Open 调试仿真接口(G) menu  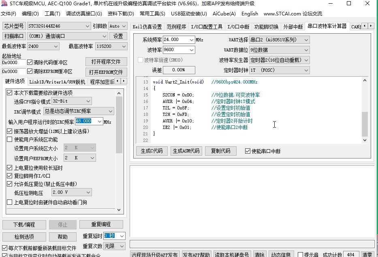(x=84, y=14)
